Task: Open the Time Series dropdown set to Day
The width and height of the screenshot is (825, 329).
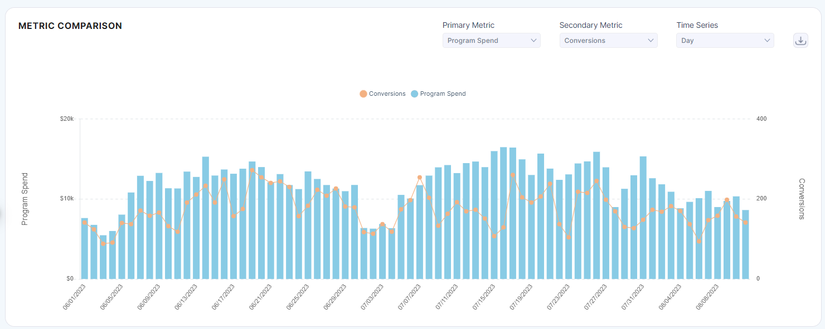Action: pos(725,41)
